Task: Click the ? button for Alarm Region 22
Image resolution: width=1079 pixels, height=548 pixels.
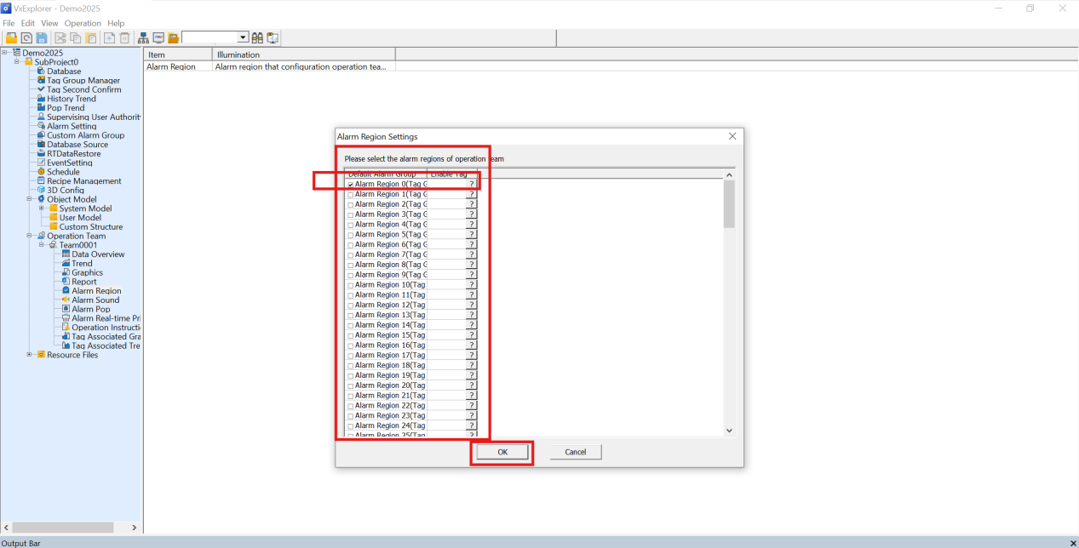Action: pos(471,406)
